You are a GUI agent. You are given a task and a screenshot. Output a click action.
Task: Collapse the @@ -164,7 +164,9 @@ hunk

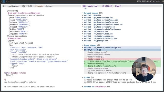click(x=82, y=50)
